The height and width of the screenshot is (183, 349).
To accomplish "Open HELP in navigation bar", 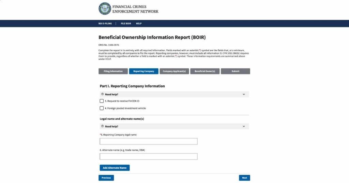I will click(139, 23).
